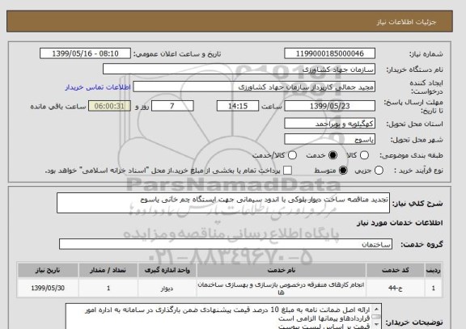
Task: Click the service code cell ج-44
Action: pos(396,288)
